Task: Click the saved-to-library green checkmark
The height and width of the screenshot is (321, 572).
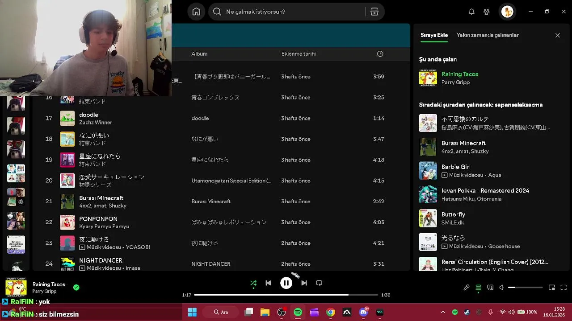Action: point(76,288)
